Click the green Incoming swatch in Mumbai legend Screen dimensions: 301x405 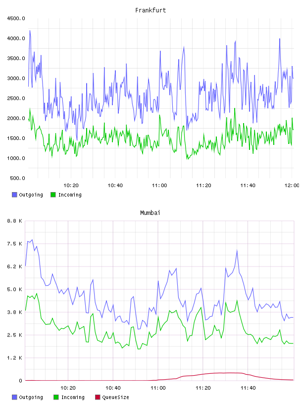[x=56, y=397]
